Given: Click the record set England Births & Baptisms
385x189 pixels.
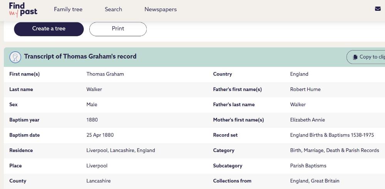Looking at the screenshot, I should [x=332, y=135].
